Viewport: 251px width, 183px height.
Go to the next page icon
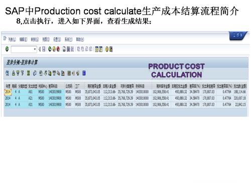click(87, 49)
